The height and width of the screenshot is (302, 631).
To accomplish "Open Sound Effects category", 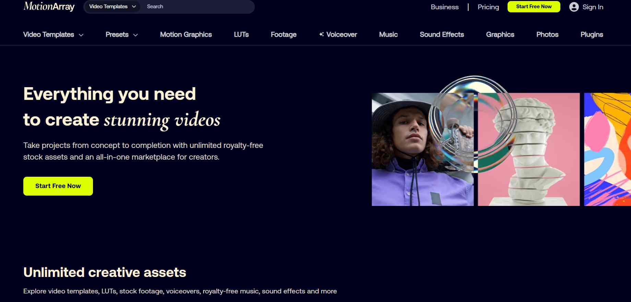I will (442, 34).
